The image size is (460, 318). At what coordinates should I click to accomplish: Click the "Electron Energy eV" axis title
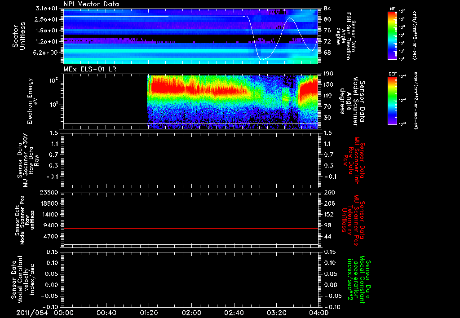pos(32,101)
